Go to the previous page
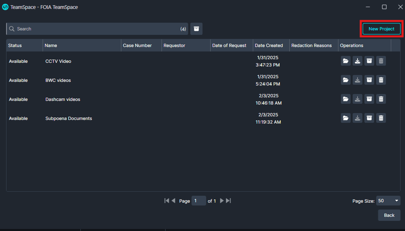405x231 pixels. pyautogui.click(x=173, y=201)
